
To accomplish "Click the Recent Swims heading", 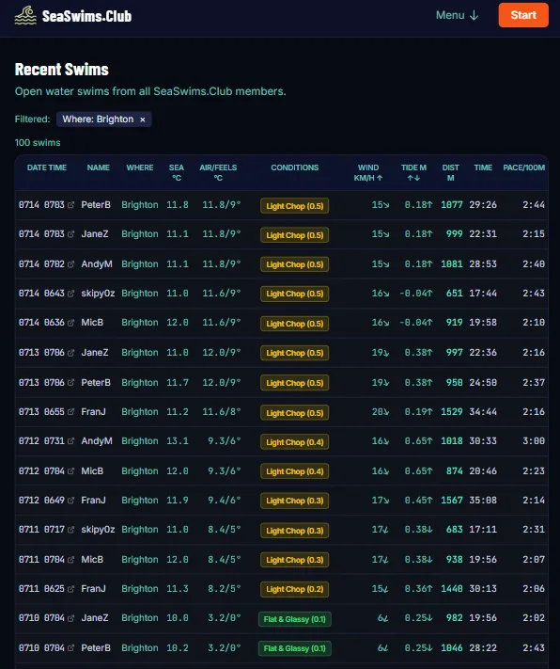I will click(x=62, y=69).
